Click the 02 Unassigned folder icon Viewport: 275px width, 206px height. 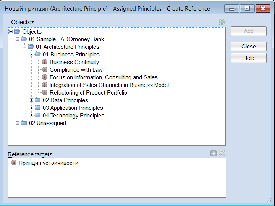pos(24,123)
